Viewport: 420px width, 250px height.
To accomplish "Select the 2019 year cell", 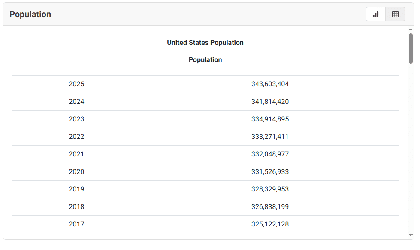I will click(76, 189).
